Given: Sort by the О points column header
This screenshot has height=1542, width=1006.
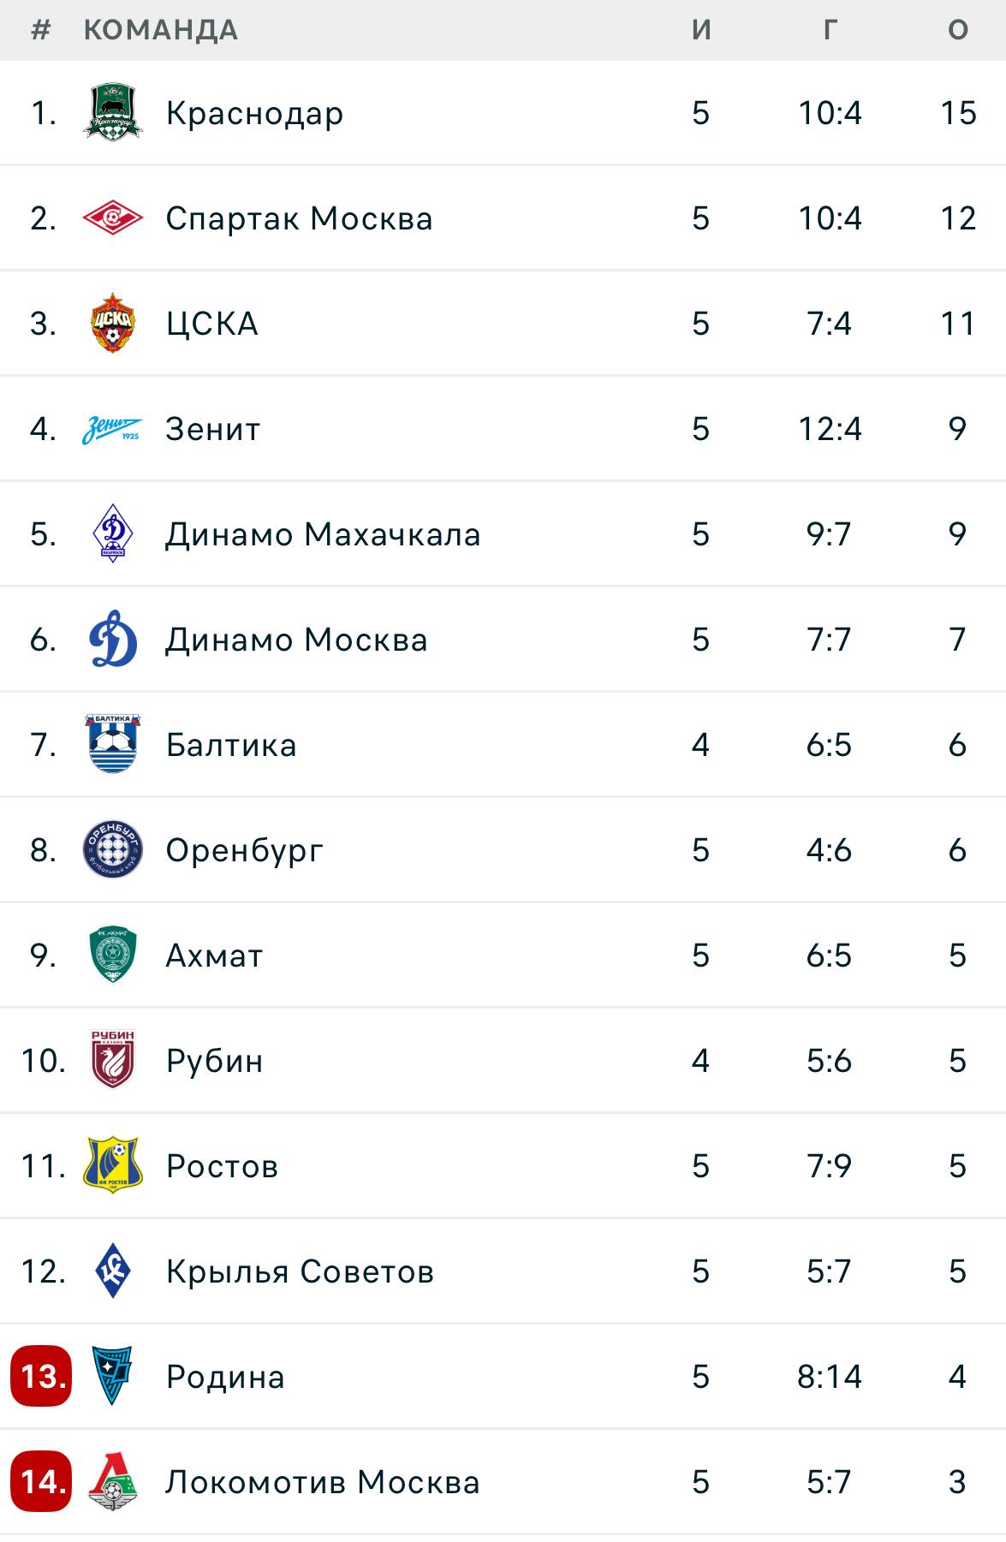Looking at the screenshot, I should click(x=958, y=30).
